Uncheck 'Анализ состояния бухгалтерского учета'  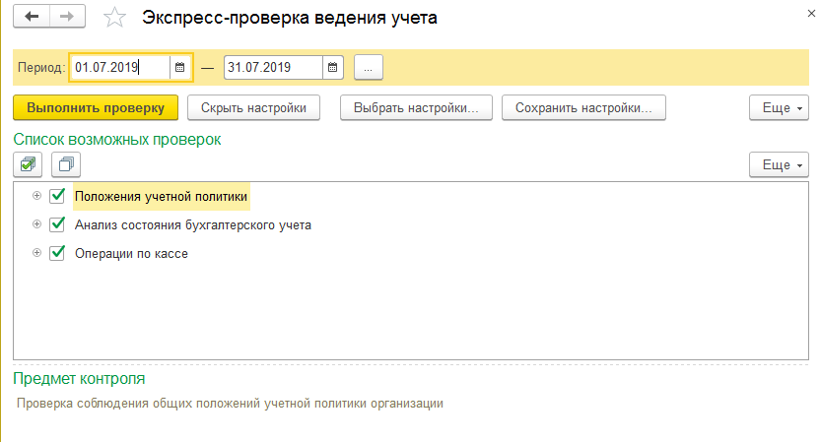(57, 224)
